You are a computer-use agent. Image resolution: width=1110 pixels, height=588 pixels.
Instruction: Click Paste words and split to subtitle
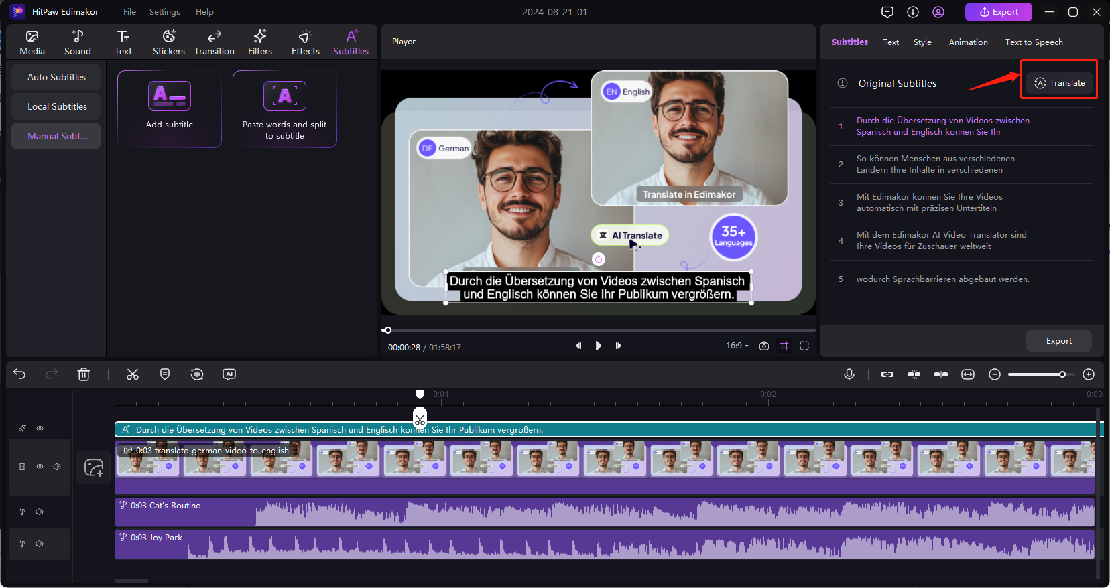tap(285, 108)
